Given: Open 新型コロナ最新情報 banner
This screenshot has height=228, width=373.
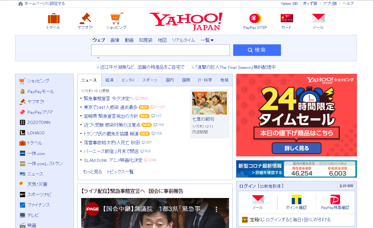Looking at the screenshot, I should point(296,169).
